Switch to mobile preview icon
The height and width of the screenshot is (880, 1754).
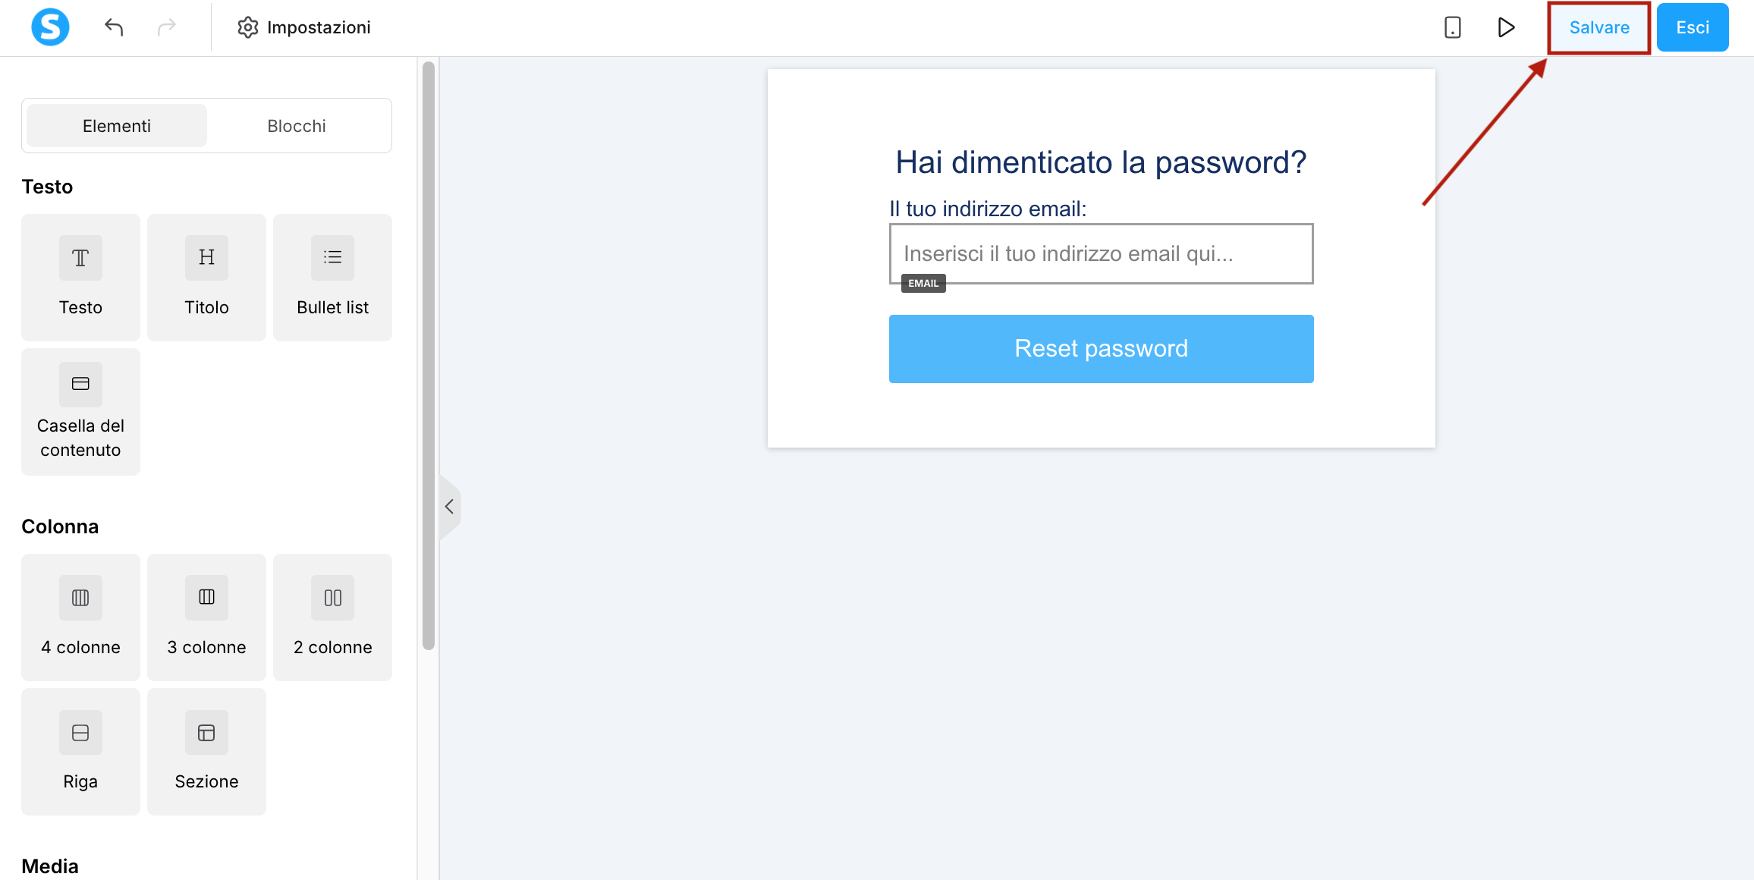[1452, 27]
